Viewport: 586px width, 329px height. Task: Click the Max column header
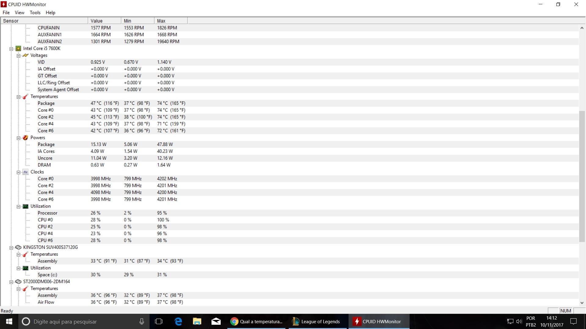pos(171,21)
